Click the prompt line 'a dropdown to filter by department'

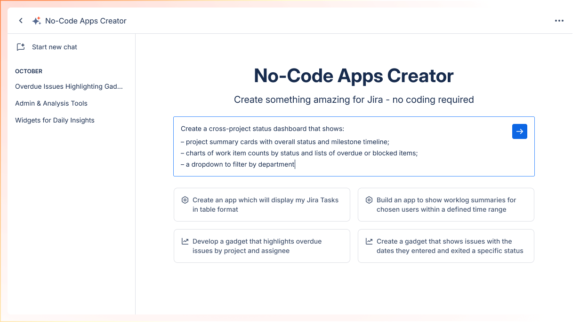pos(238,164)
